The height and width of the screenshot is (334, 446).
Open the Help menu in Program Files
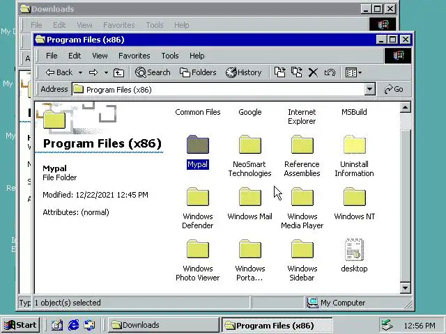[x=197, y=56]
